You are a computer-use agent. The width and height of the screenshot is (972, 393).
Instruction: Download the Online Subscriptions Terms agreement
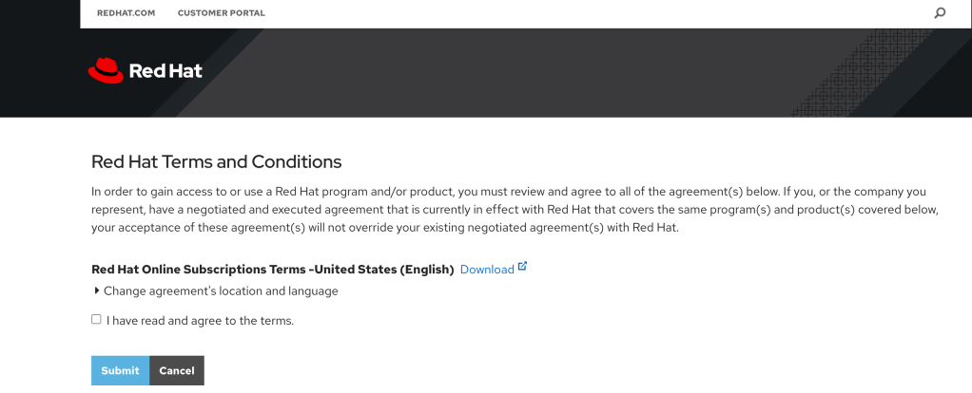(x=487, y=270)
